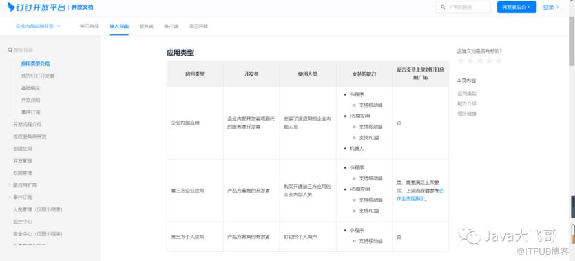Open the 常见问题 tab
The height and width of the screenshot is (261, 575).
click(x=198, y=26)
